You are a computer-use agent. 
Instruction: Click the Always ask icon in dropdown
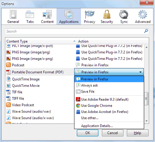coord(78,85)
